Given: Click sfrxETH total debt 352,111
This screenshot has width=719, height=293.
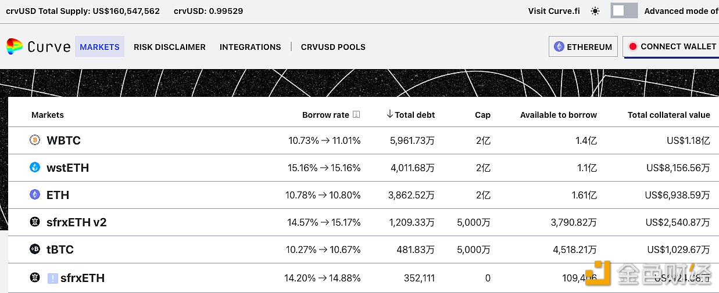Looking at the screenshot, I should [420, 278].
